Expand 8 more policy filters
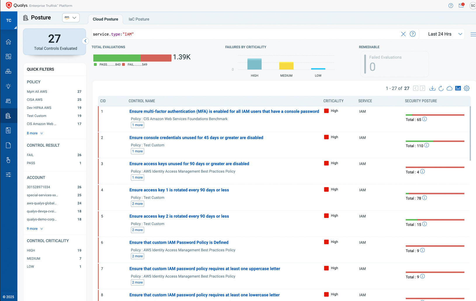The image size is (476, 301). click(x=35, y=133)
